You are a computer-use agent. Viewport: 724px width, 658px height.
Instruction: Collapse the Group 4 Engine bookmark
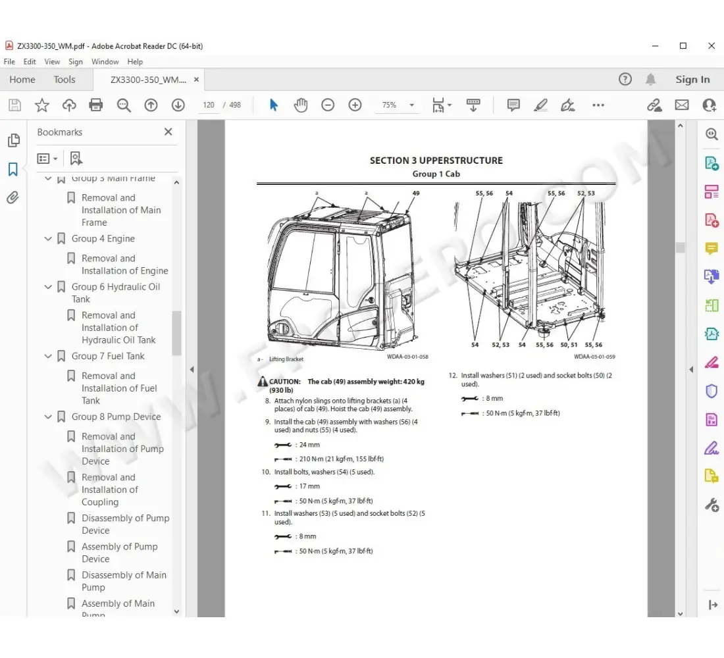coord(48,239)
